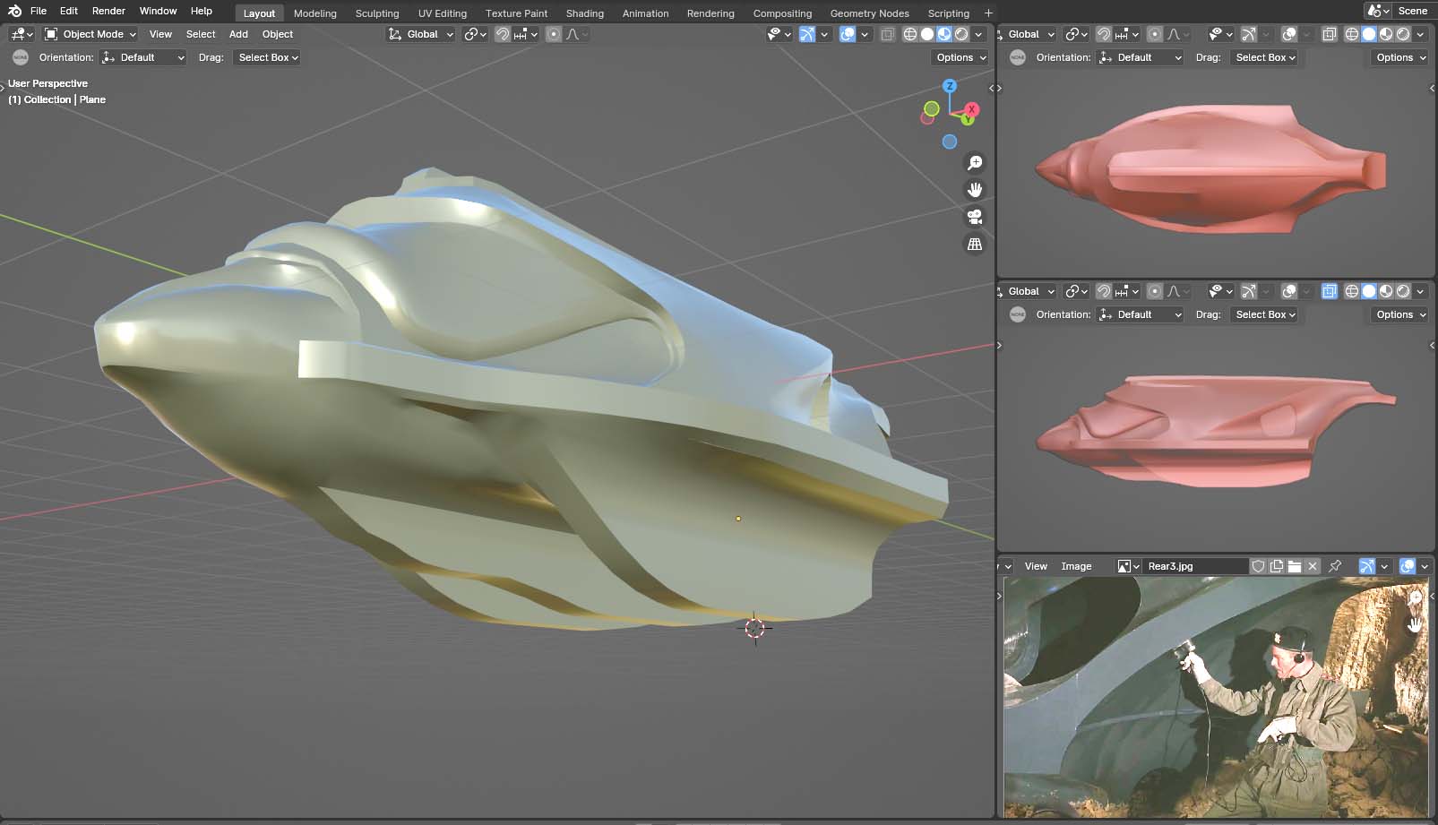Switch to the UV Editing workspace tab
1438x825 pixels.
tap(443, 13)
